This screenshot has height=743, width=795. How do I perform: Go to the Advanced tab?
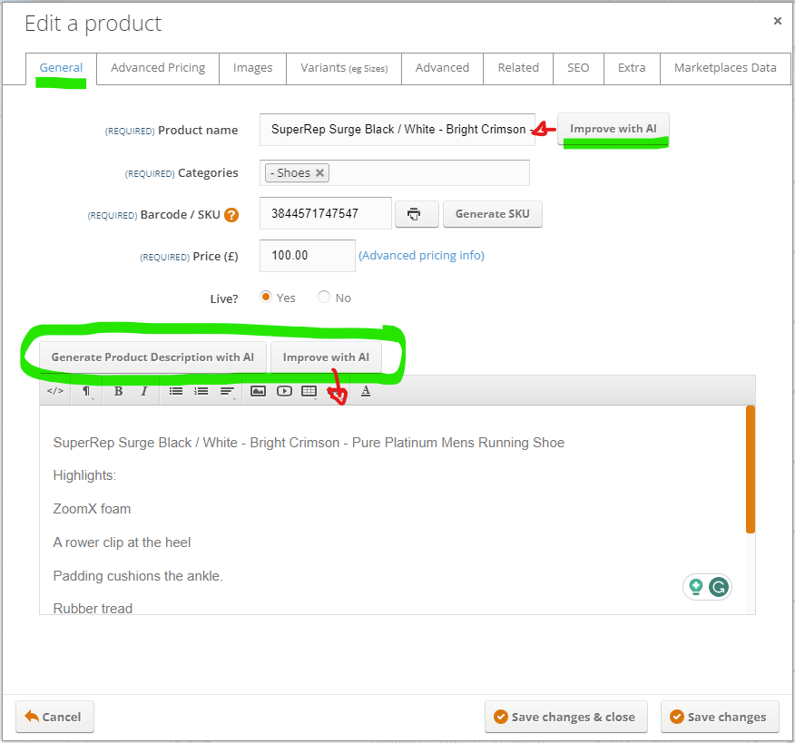pos(443,68)
